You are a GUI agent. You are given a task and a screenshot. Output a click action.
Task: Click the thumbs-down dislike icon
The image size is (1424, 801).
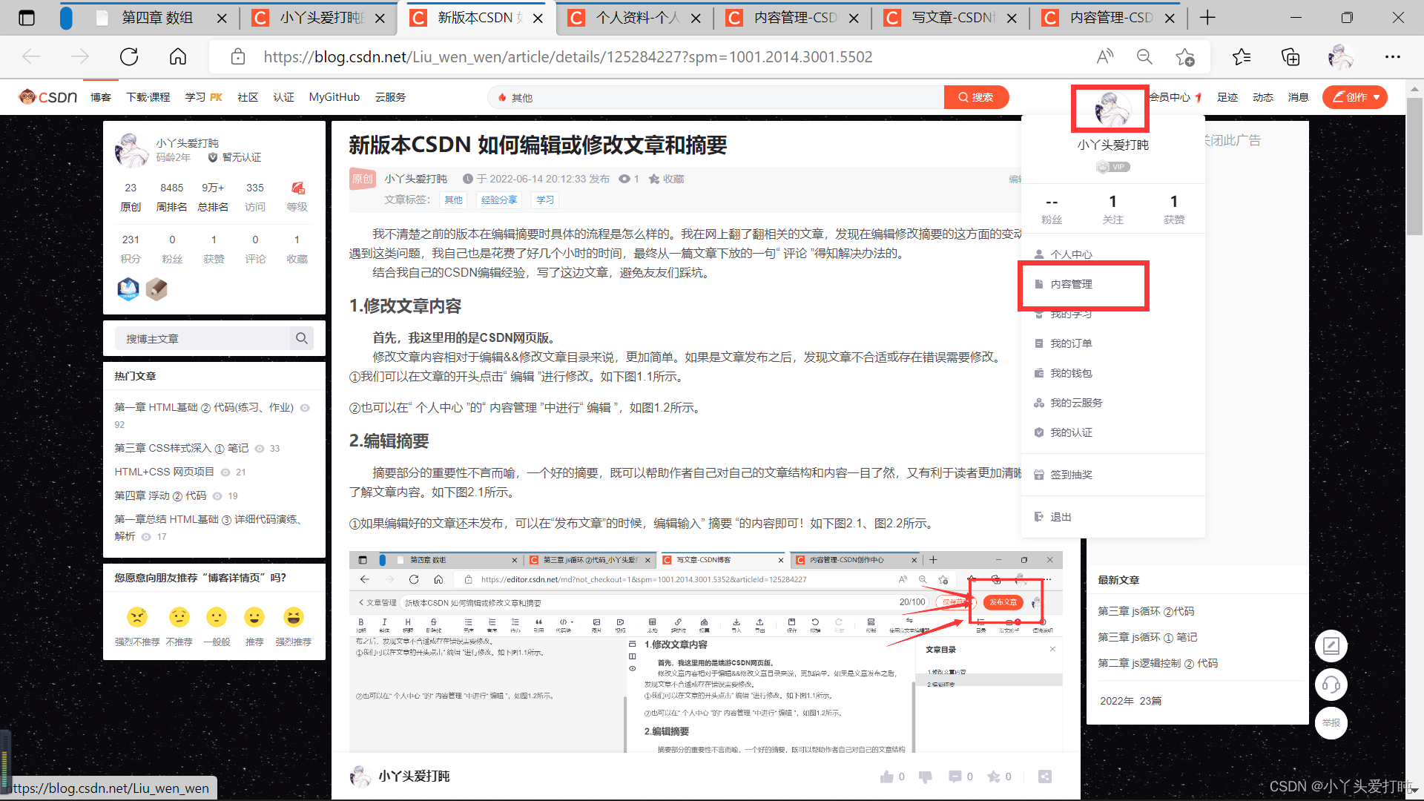(x=925, y=777)
